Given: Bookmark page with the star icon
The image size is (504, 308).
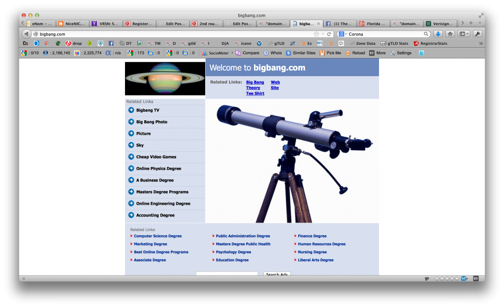Looking at the screenshot, I should pyautogui.click(x=316, y=34).
